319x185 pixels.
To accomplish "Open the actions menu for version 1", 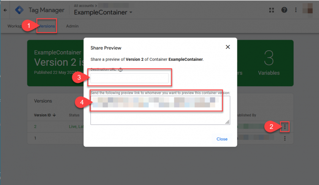I will (285, 138).
